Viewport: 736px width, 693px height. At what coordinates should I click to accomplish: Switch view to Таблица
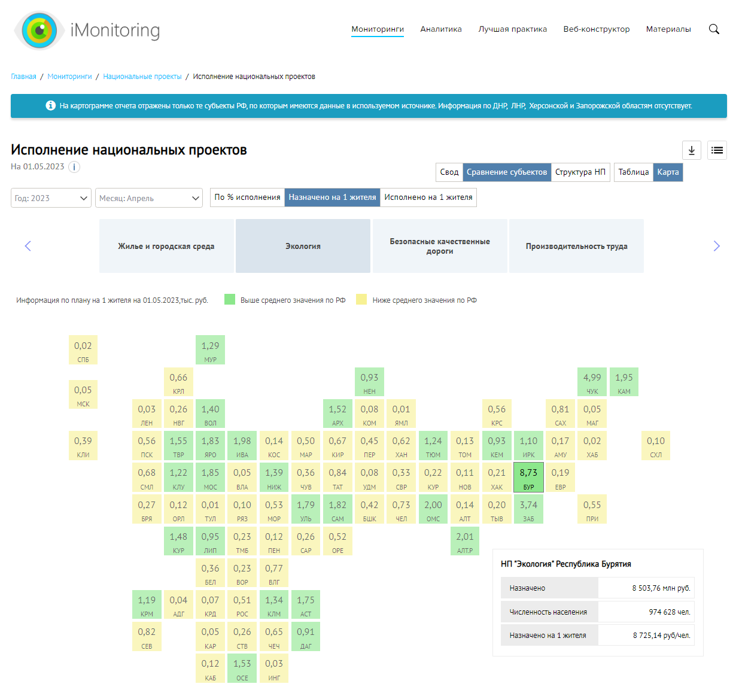coord(633,172)
